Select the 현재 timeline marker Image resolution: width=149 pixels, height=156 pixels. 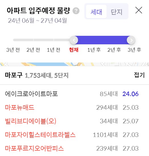tap(74, 50)
